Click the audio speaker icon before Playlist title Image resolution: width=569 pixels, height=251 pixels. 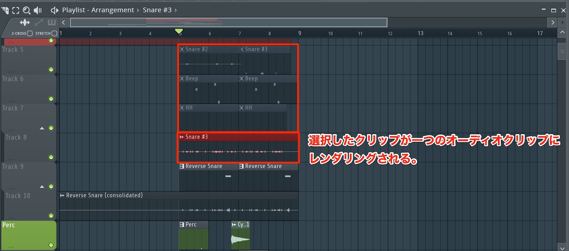[55, 10]
